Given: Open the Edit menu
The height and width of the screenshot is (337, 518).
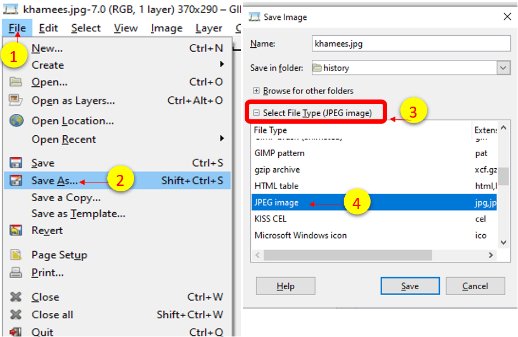Looking at the screenshot, I should tap(48, 28).
